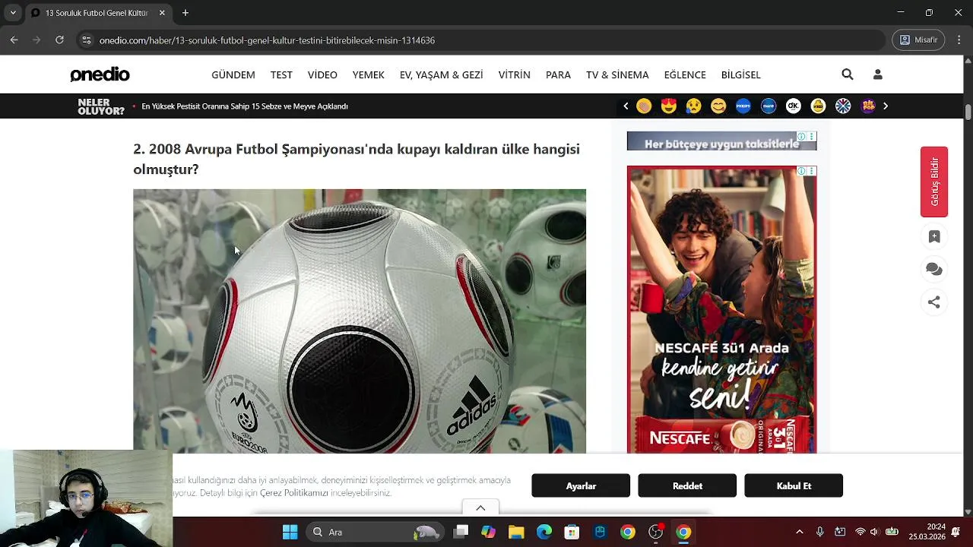The image size is (973, 547).
Task: Open the Misafir profile menu
Action: click(x=918, y=40)
